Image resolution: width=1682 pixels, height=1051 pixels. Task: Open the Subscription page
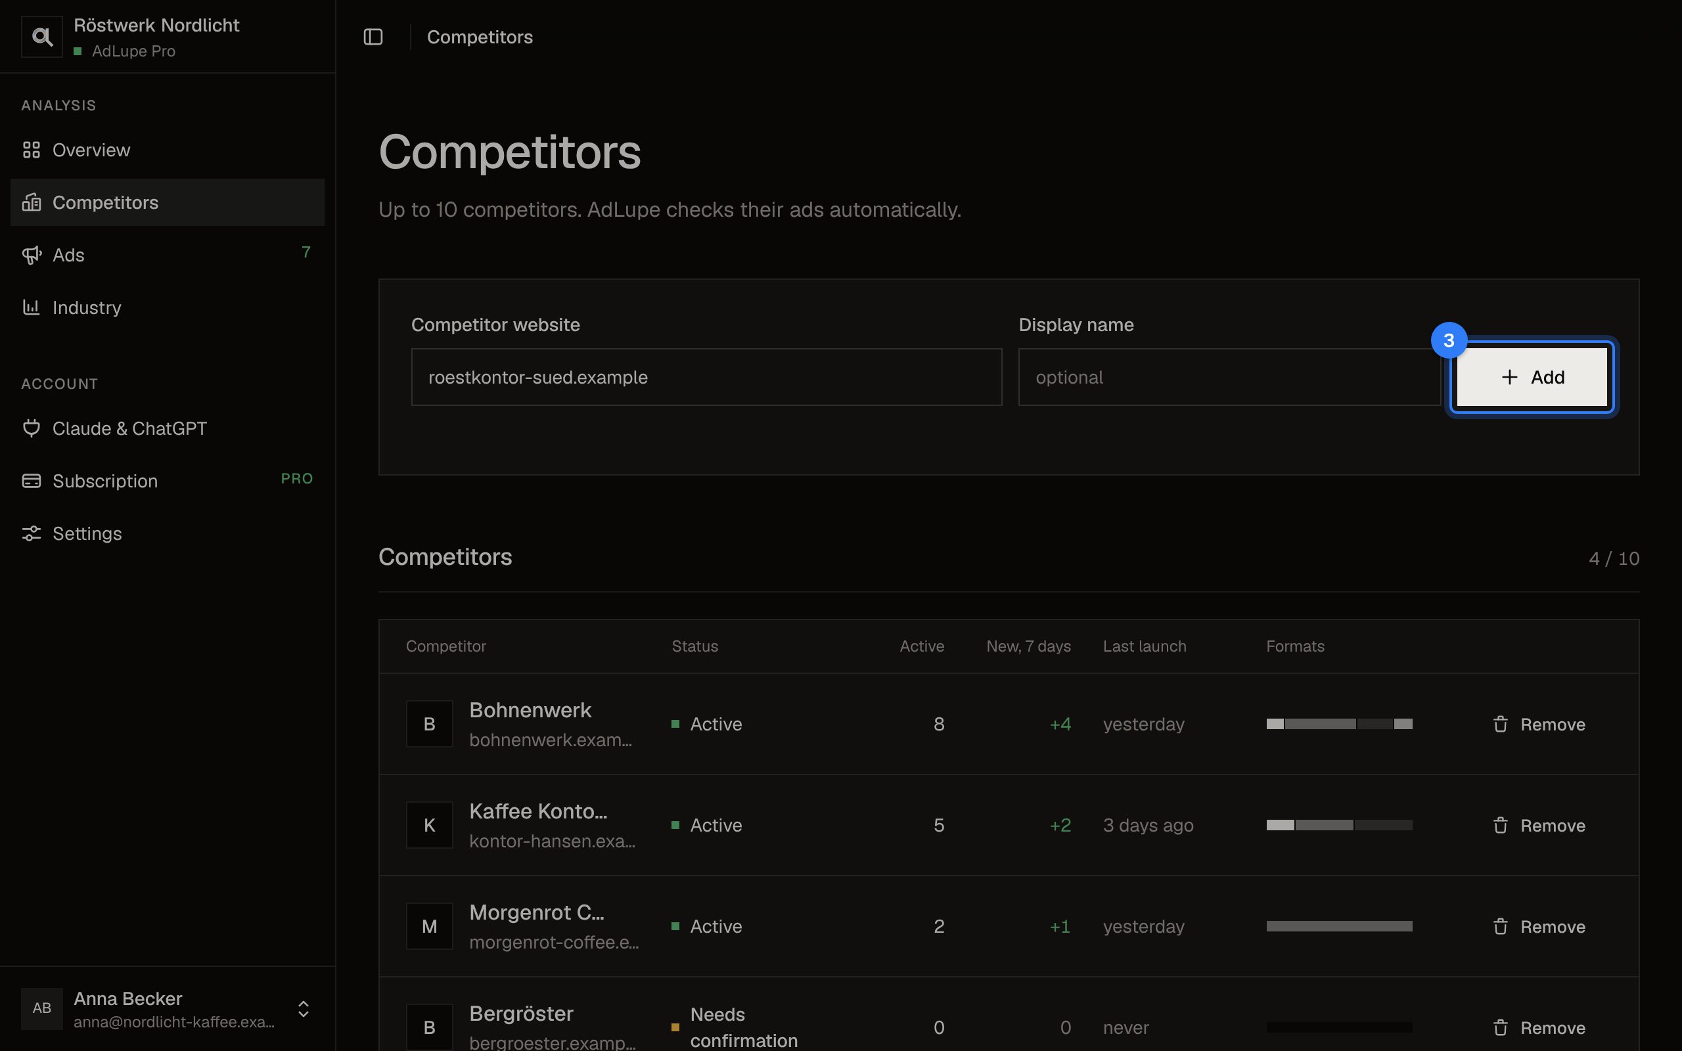tap(168, 481)
